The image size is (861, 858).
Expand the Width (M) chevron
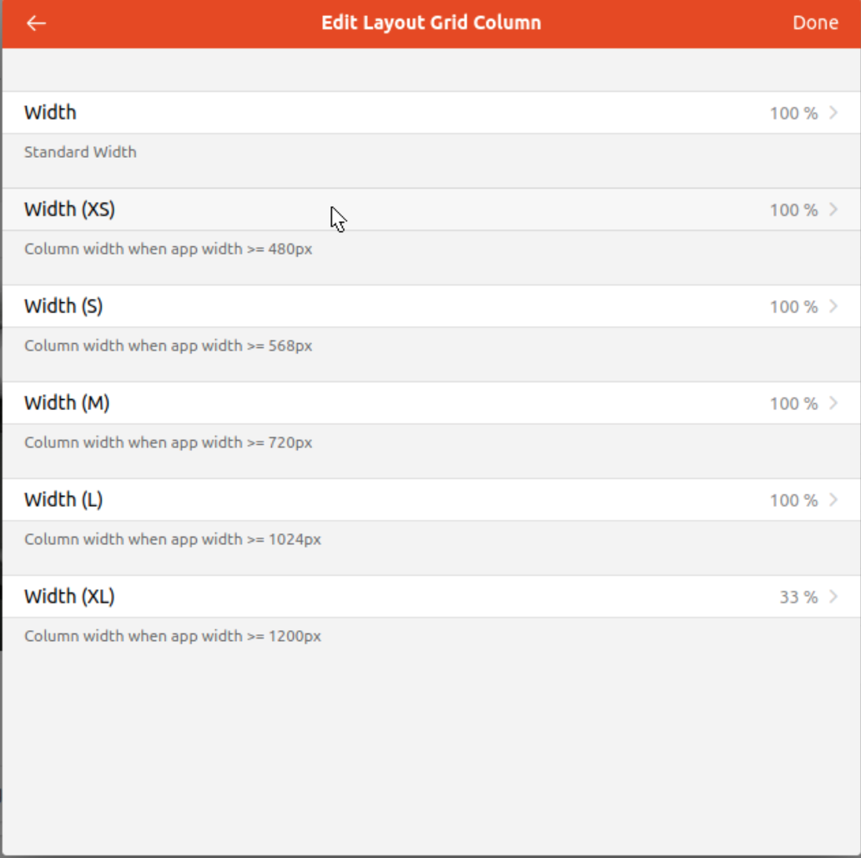(x=833, y=403)
